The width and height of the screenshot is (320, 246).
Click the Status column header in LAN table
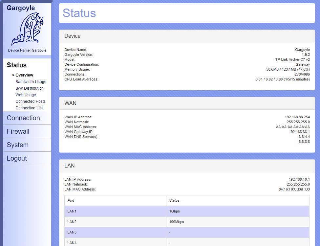coord(174,200)
